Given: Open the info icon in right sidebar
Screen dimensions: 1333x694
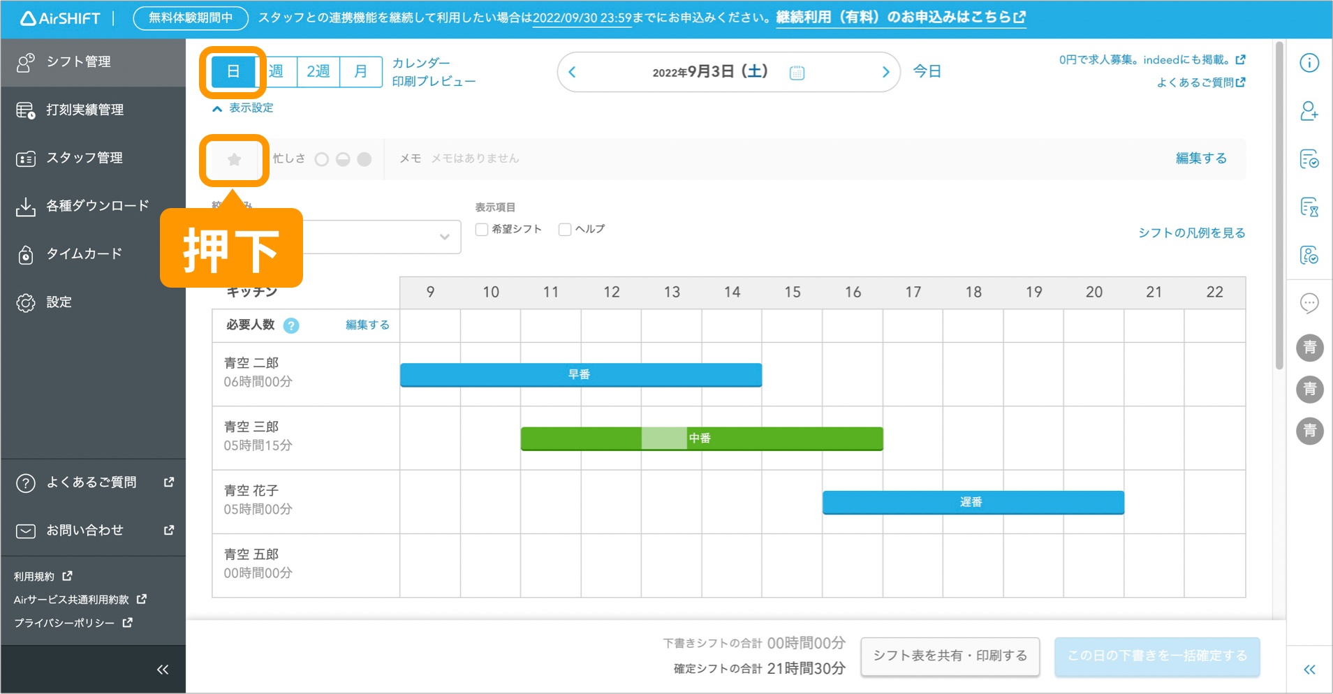Looking at the screenshot, I should click(x=1309, y=63).
